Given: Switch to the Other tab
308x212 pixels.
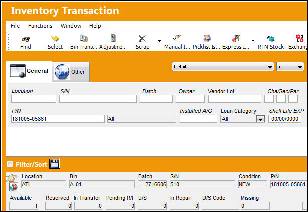Looking at the screenshot, I should (71, 72).
